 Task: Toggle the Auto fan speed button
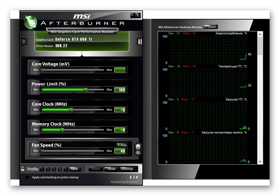(122, 145)
